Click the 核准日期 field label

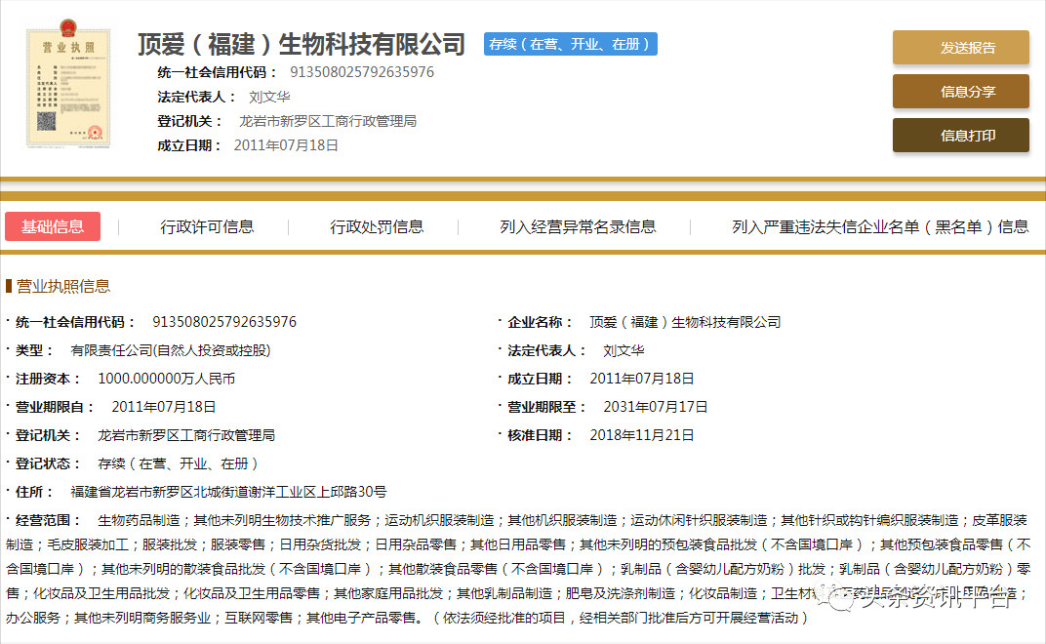(540, 436)
